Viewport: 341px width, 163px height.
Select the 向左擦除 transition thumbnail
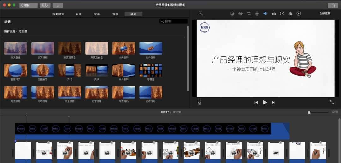click(x=16, y=92)
